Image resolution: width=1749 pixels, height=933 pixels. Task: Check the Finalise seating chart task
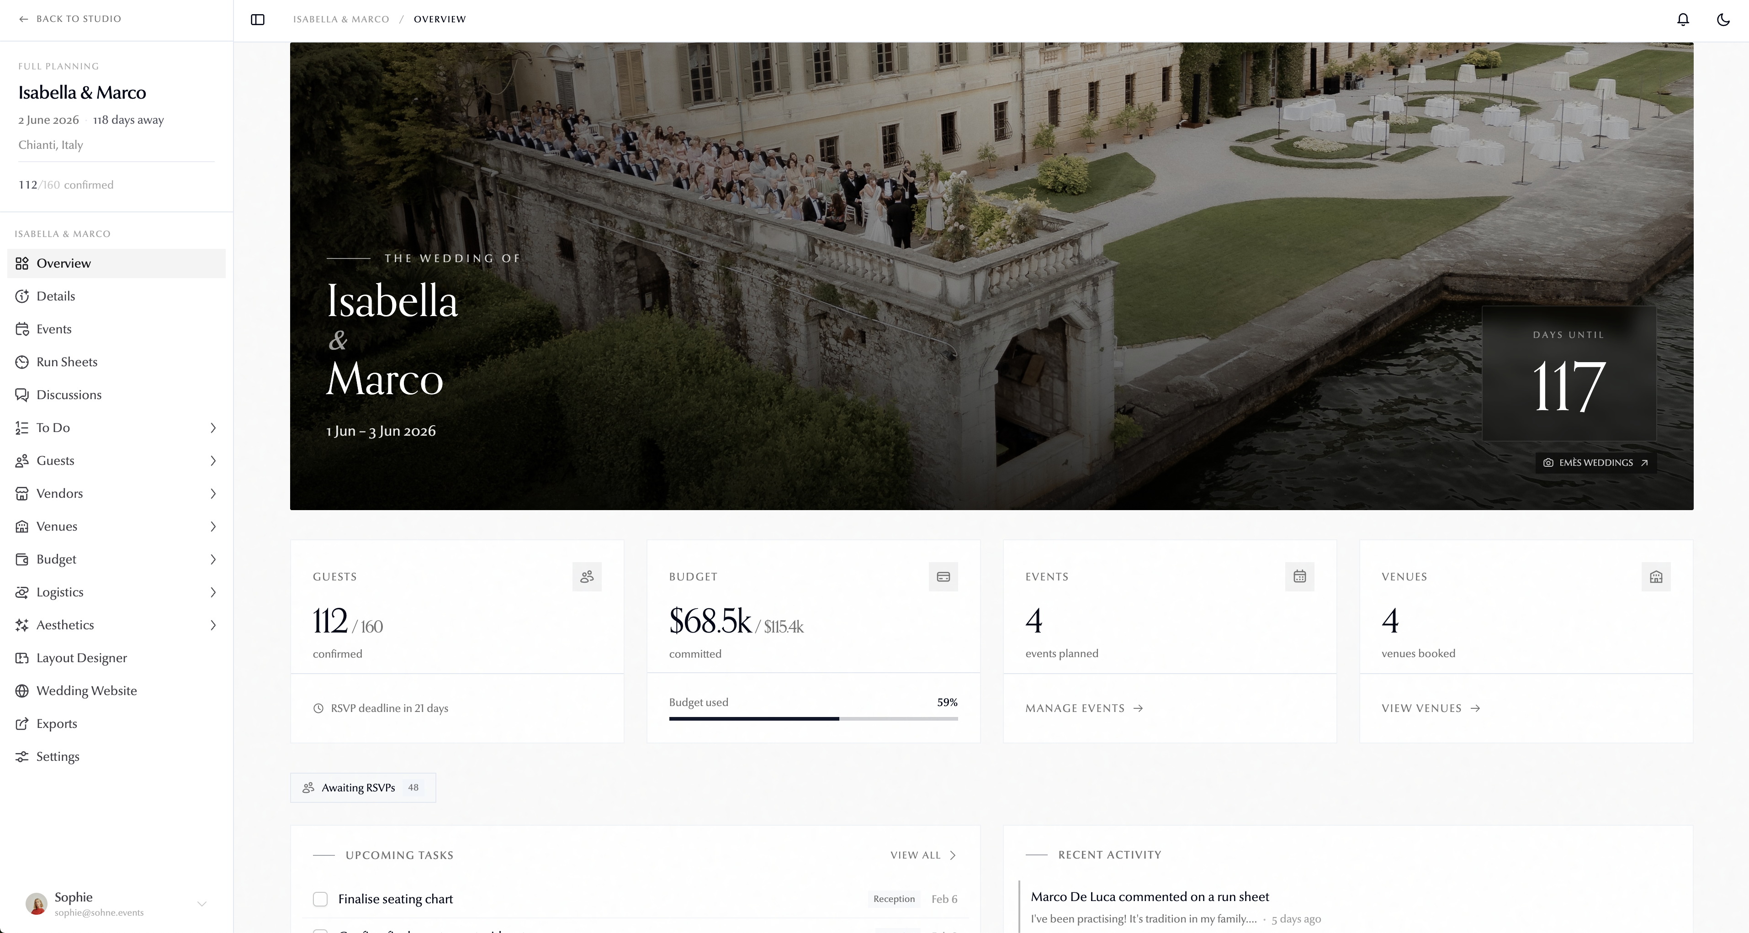pos(320,898)
